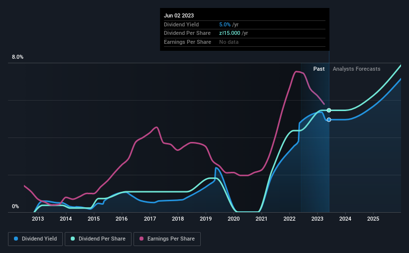Image resolution: width=409 pixels, height=253 pixels.
Task: Click the 2018 x-axis label
Action: (x=178, y=219)
